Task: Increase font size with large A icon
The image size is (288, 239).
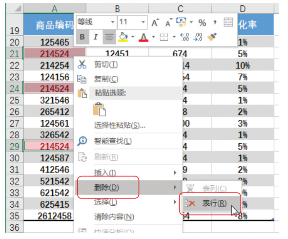Action: coord(155,23)
